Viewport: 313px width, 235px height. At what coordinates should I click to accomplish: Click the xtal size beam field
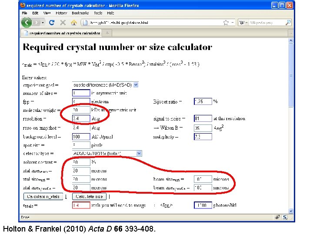(x=81, y=171)
